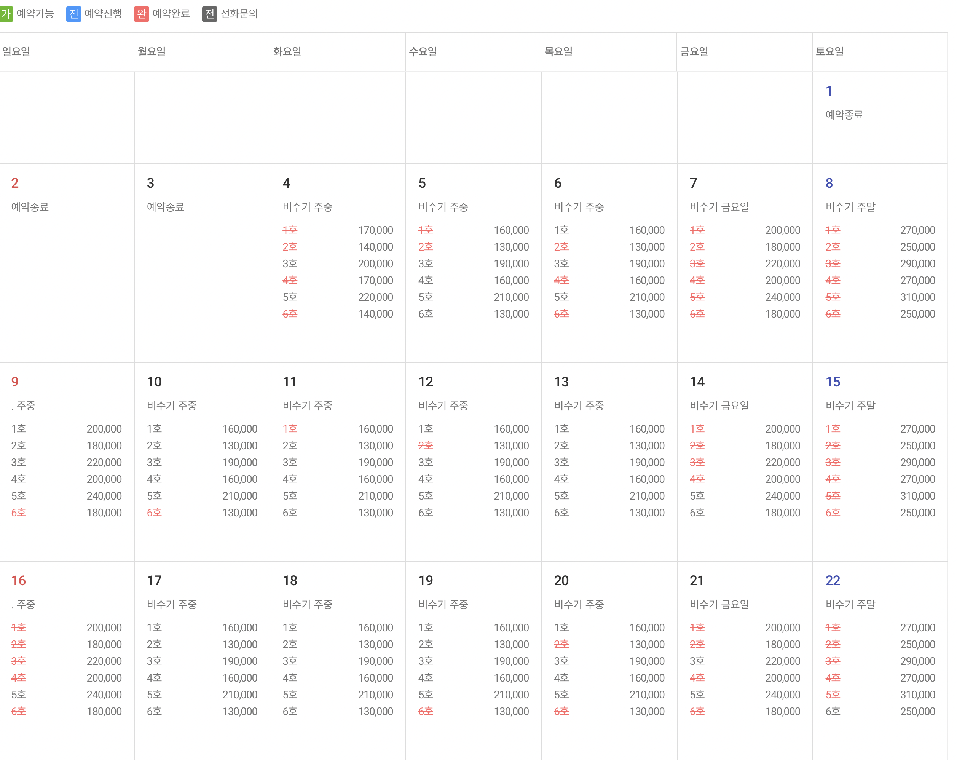
Task: Click date number 15
Action: tap(833, 382)
